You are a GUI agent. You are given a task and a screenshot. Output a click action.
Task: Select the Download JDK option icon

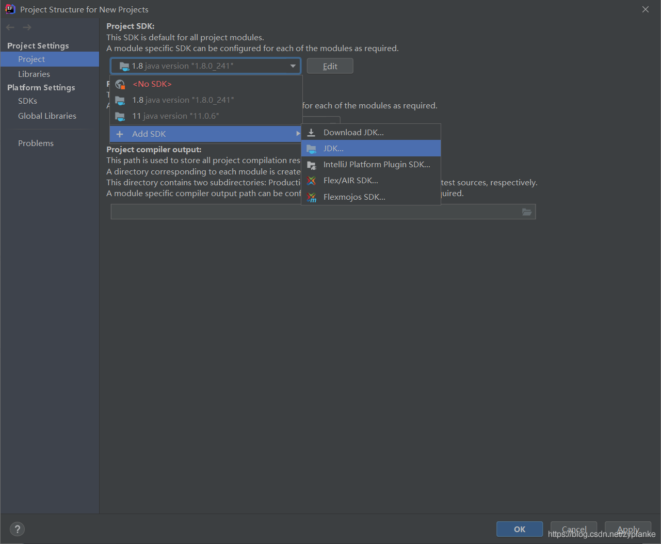(312, 132)
